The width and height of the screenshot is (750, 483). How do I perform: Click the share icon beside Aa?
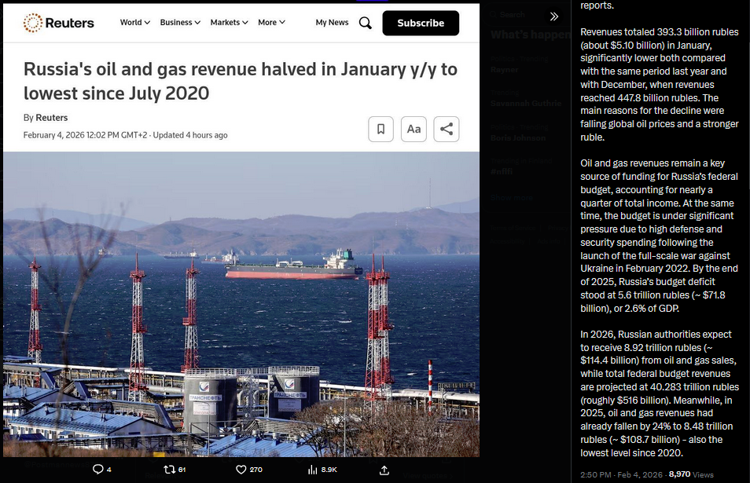[447, 129]
